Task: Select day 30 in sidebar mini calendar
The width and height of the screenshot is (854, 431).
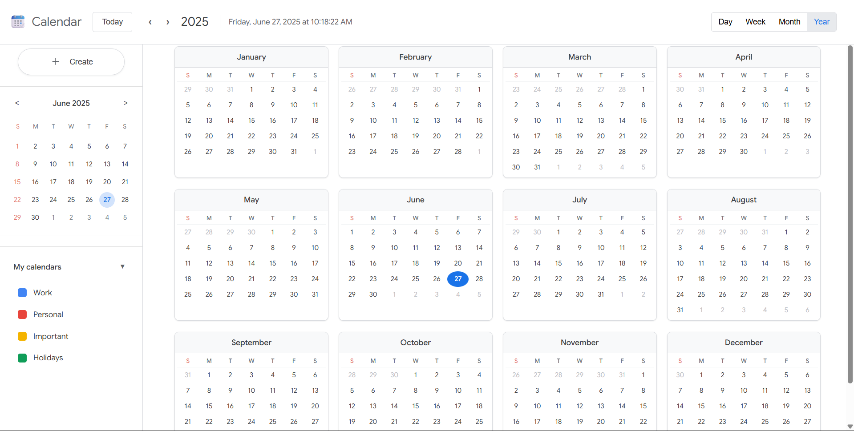Action: [x=35, y=218]
